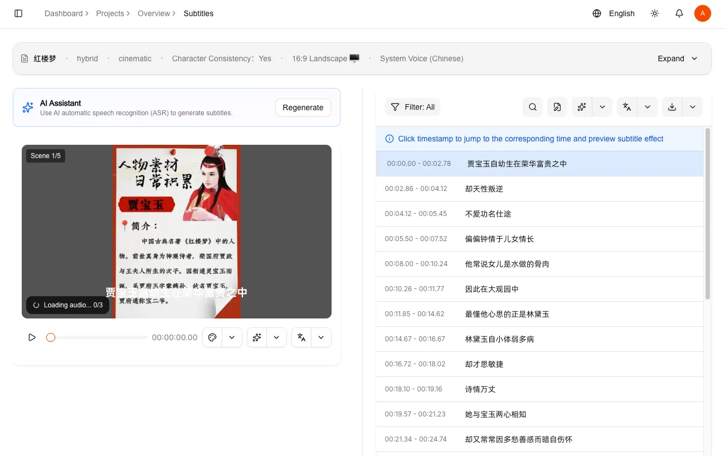The image size is (725, 456).
Task: Click the video progress slider handle
Action: [x=51, y=337]
